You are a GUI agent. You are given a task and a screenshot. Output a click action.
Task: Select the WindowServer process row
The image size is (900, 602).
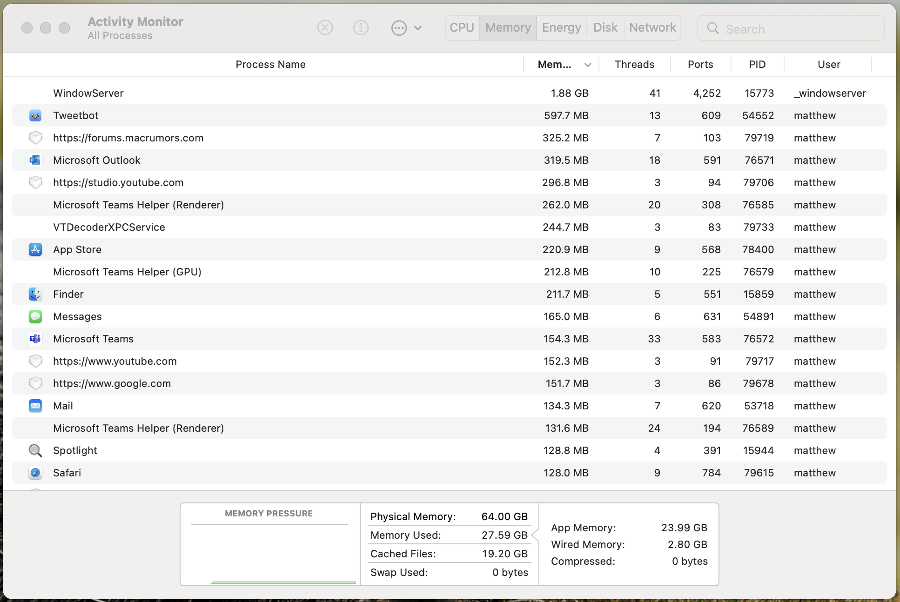pos(450,93)
